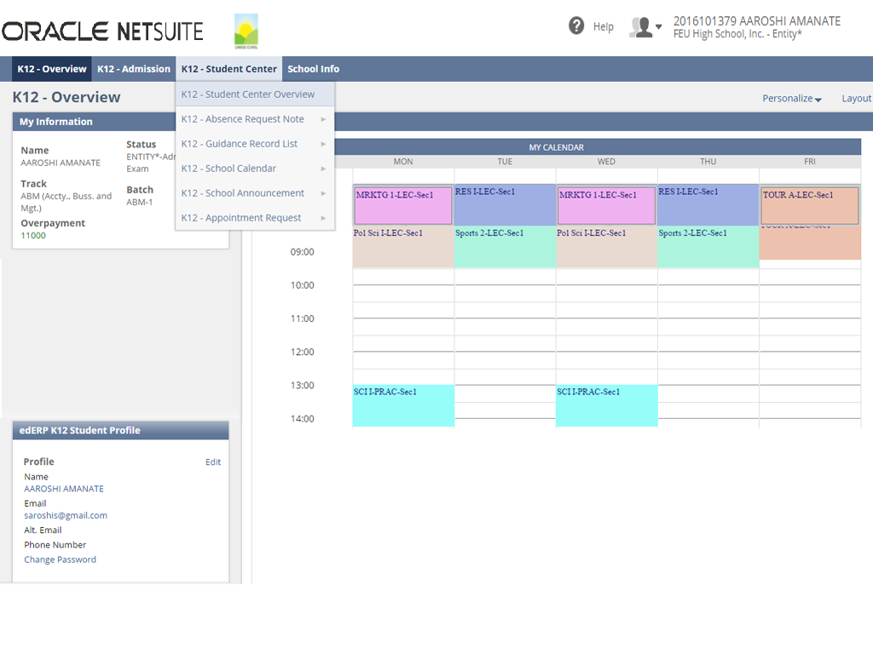Click the Overpayment value 11000
This screenshot has width=873, height=654.
[x=33, y=235]
